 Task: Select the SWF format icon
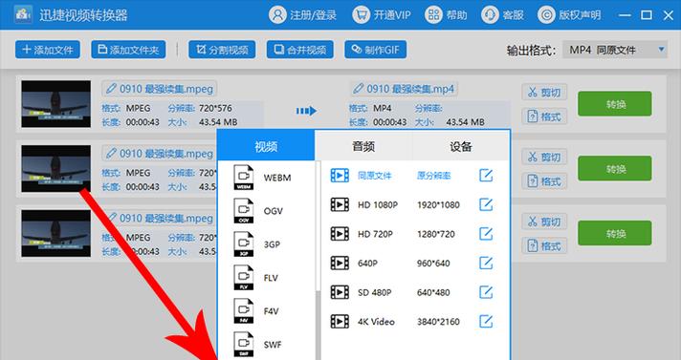tap(244, 345)
